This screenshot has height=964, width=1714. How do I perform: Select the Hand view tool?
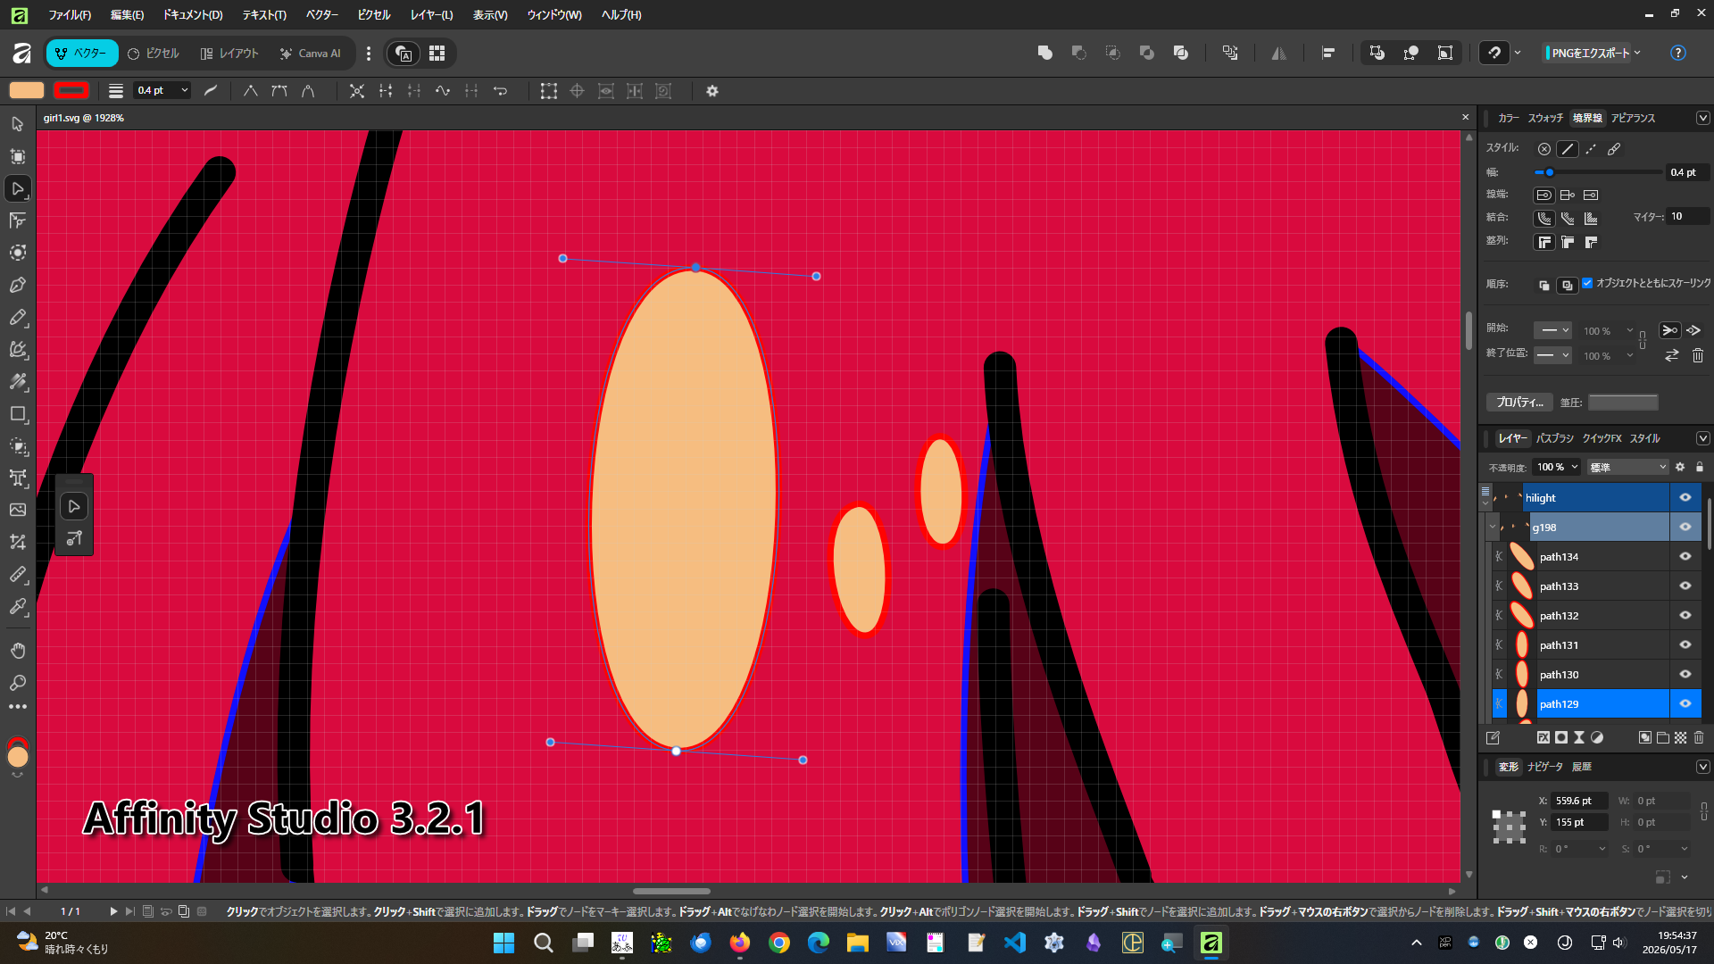click(18, 651)
